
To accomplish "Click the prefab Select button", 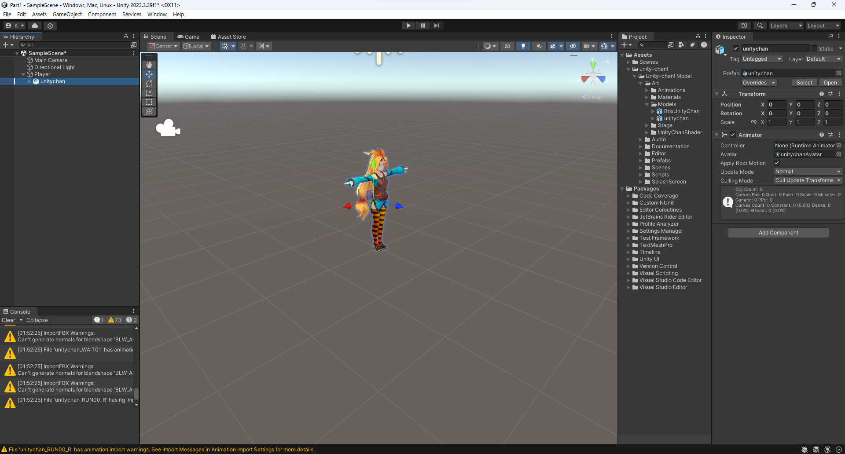I will [x=805, y=83].
